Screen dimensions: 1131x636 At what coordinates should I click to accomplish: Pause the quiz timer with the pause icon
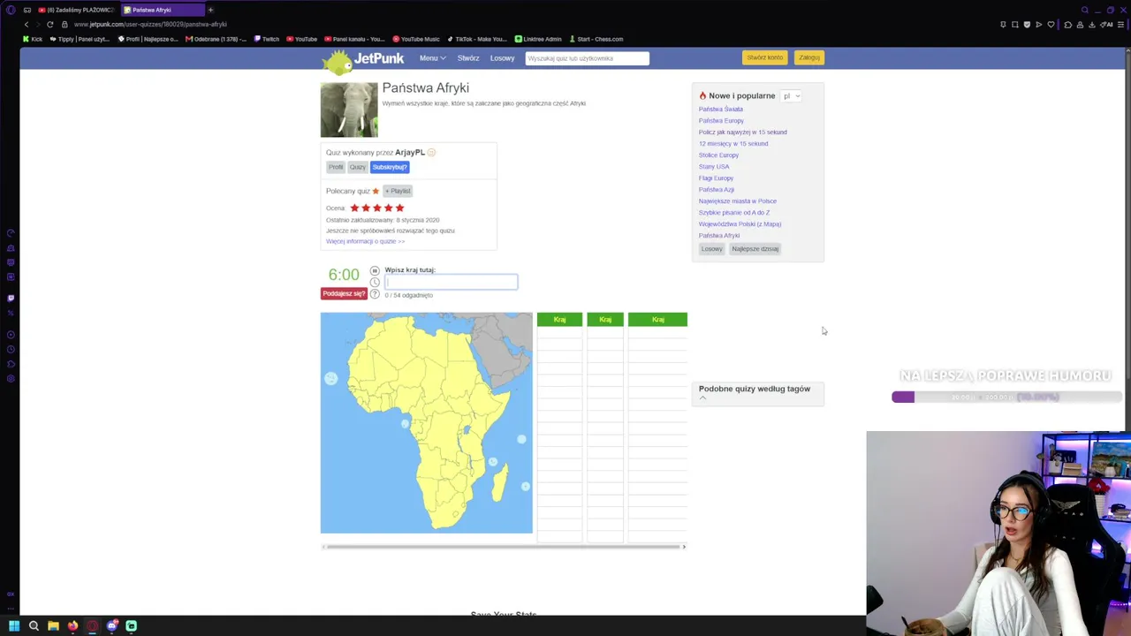[x=375, y=270]
